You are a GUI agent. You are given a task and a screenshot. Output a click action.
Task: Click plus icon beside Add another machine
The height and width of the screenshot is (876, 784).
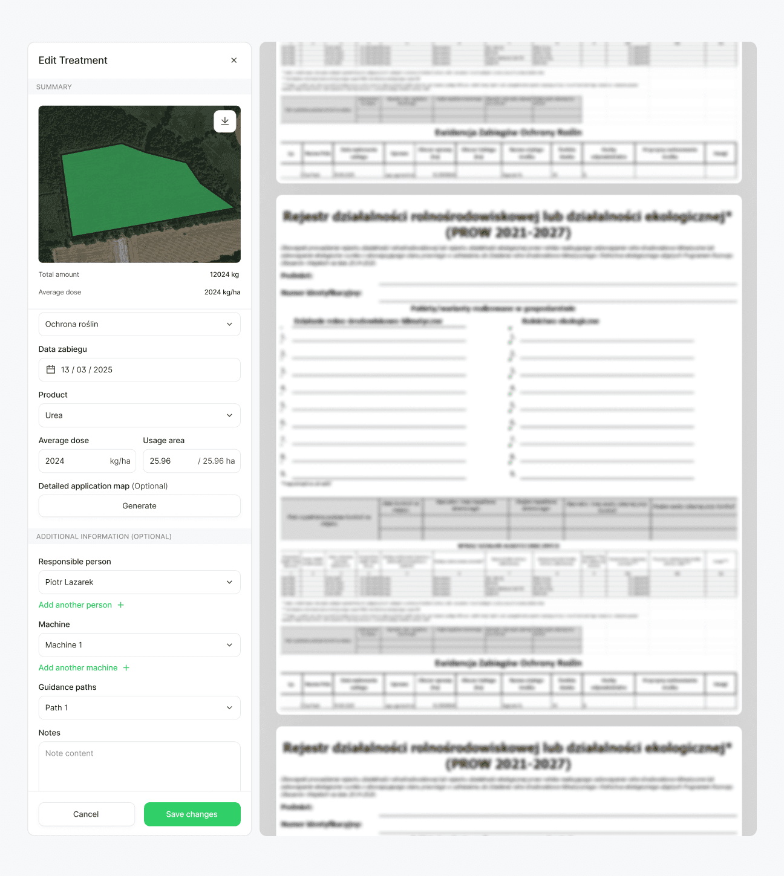pyautogui.click(x=126, y=668)
